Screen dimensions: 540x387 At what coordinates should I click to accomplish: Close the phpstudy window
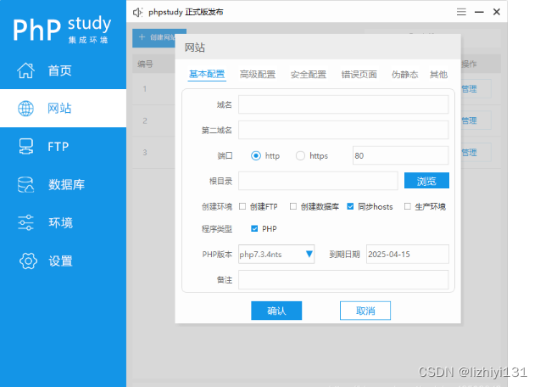point(497,12)
